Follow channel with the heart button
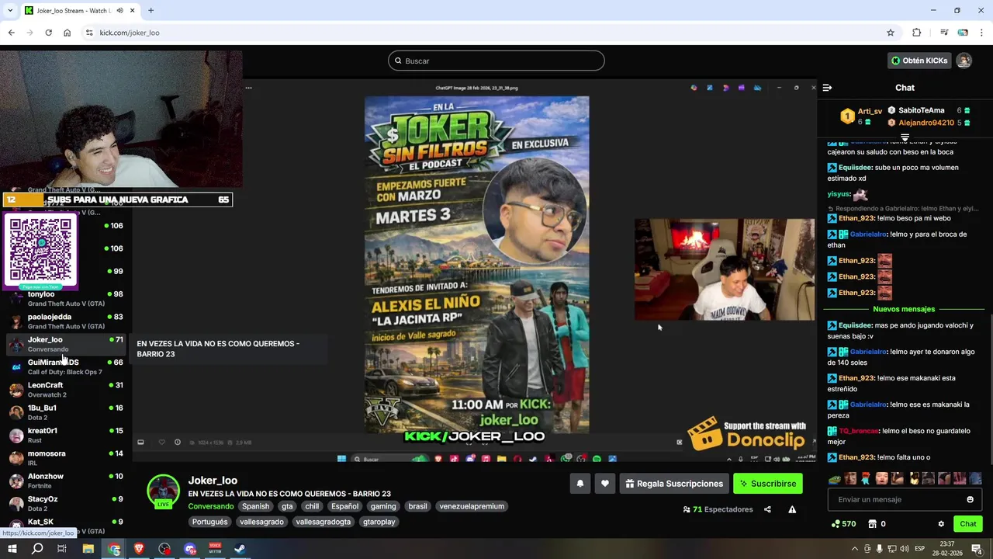Screen dimensions: 993x559 [x=605, y=484]
